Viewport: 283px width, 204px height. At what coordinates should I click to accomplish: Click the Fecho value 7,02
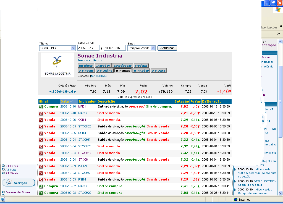pos(141,92)
